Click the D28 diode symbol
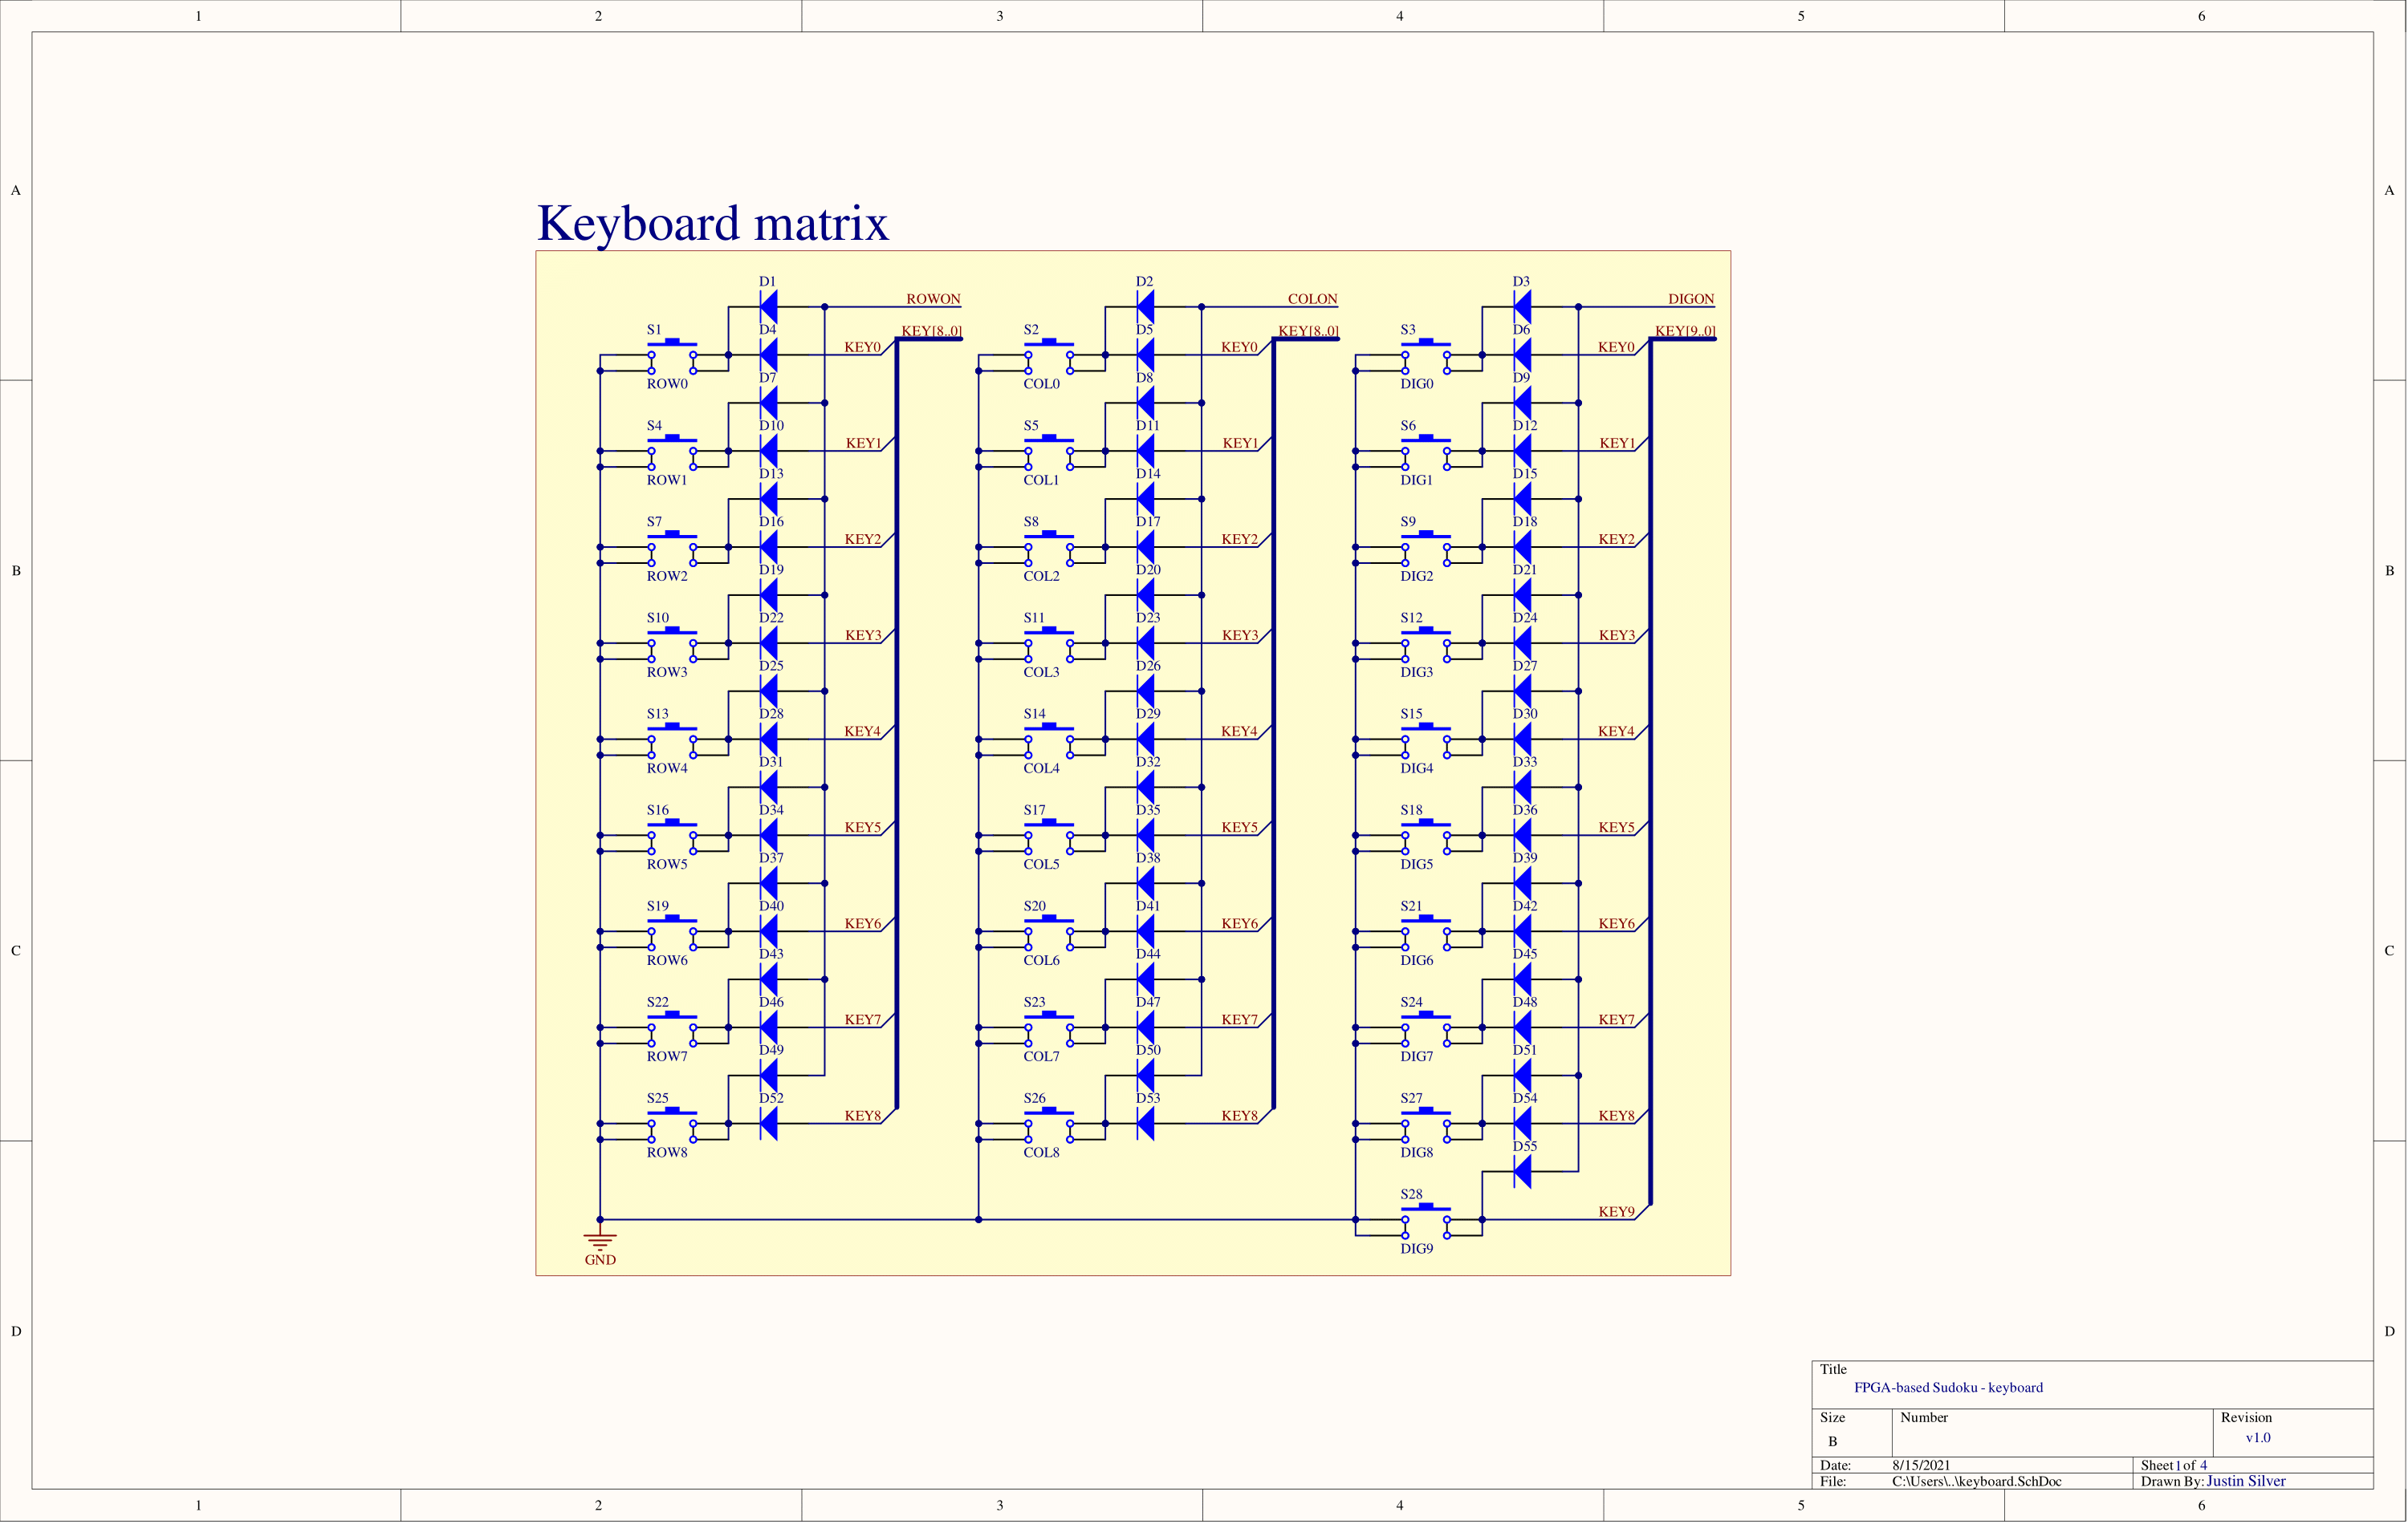Image resolution: width=2408 pixels, height=1524 pixels. [769, 740]
